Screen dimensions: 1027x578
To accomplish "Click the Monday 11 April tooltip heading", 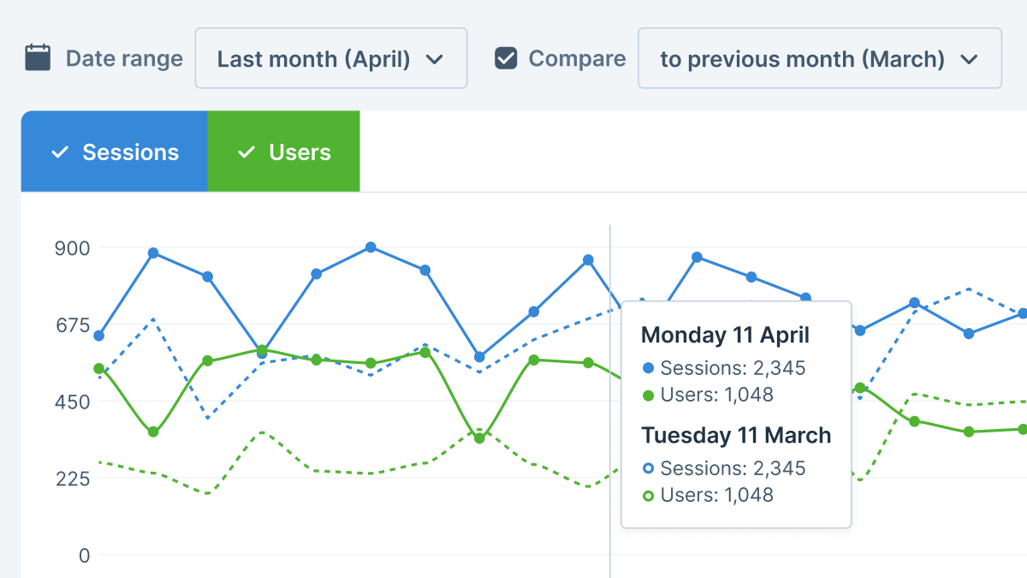I will pos(725,335).
